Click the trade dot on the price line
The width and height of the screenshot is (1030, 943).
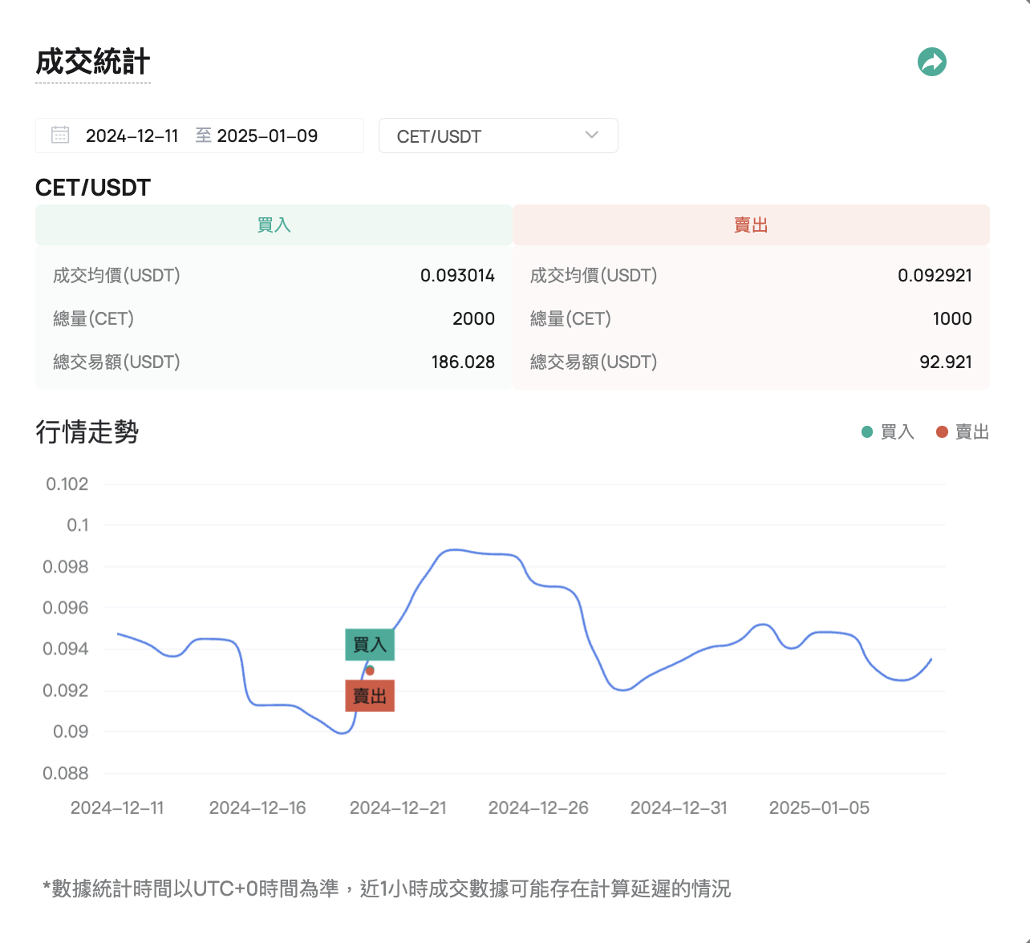[370, 670]
